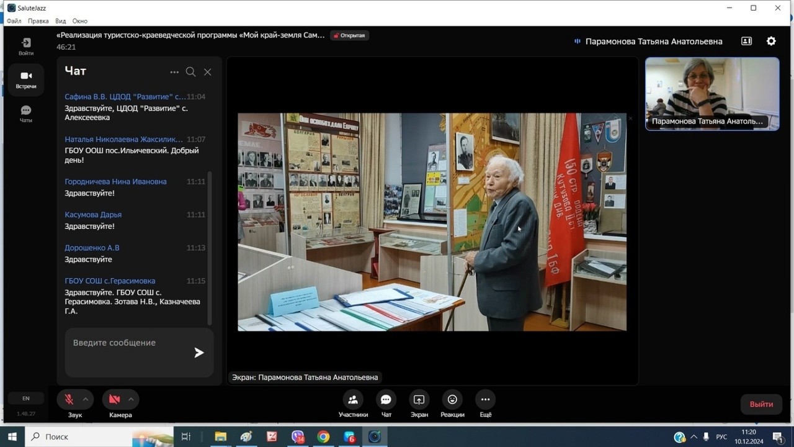Viewport: 794px width, 447px height.
Task: Expand camera options arrow beside Камера
Action: 131,399
